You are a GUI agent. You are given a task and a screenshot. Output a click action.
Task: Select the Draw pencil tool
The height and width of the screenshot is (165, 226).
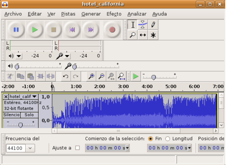[x=153, y=25]
